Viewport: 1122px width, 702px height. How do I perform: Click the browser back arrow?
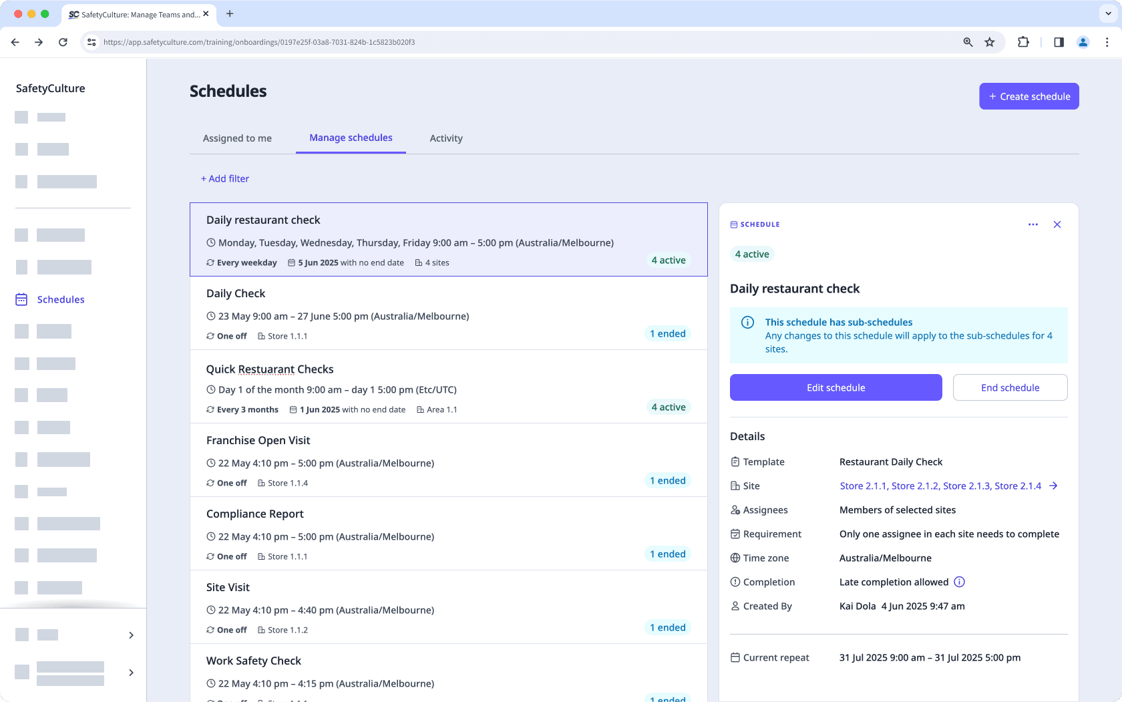[15, 41]
